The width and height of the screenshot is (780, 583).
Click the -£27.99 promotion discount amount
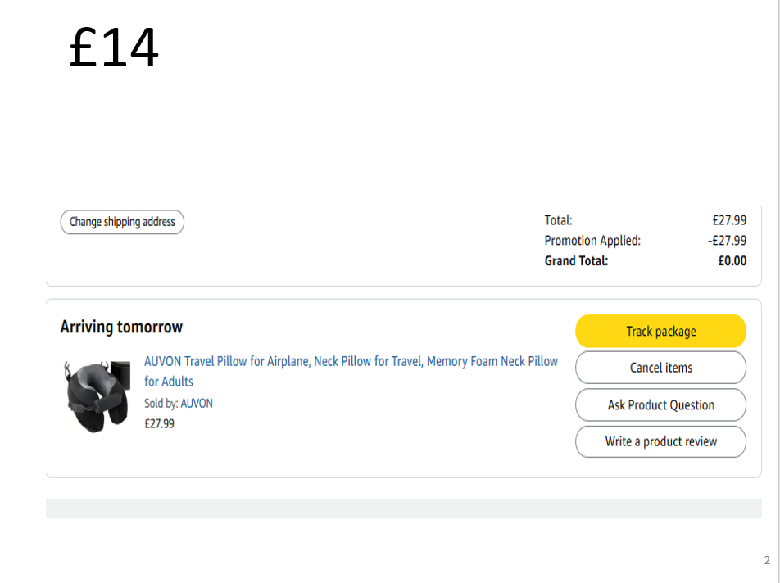(x=727, y=241)
